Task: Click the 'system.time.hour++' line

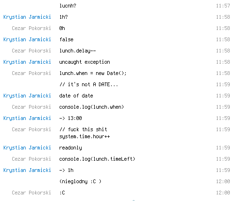Action: click(84, 137)
